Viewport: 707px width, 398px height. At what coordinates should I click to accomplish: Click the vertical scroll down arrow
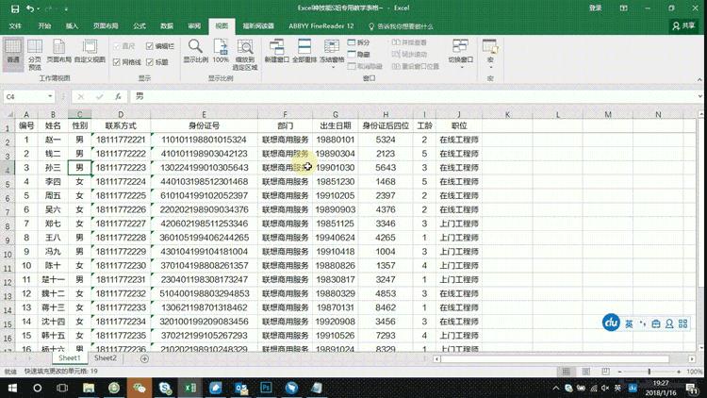point(700,348)
